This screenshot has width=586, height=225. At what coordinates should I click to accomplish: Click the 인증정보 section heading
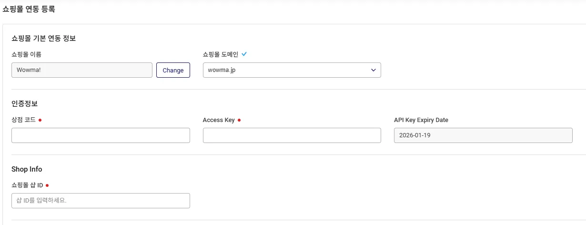click(24, 104)
